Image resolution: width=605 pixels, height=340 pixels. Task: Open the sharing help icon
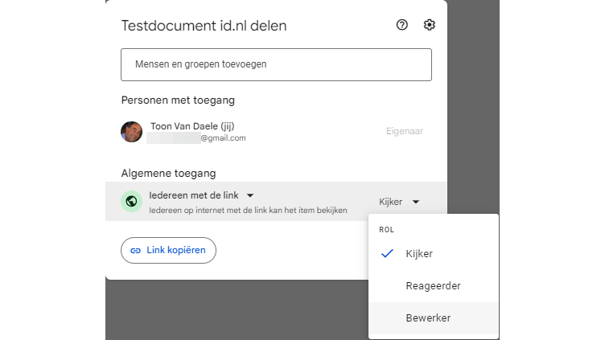(x=402, y=25)
